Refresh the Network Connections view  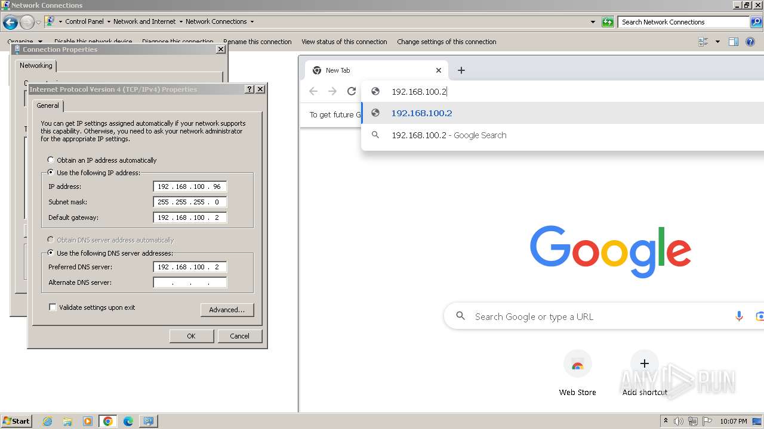pyautogui.click(x=608, y=22)
